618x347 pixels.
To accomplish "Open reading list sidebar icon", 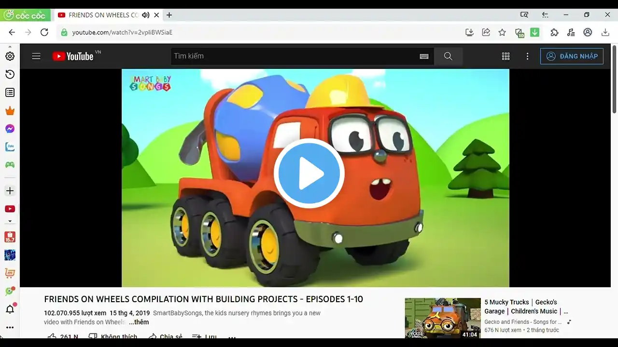I will (x=10, y=93).
